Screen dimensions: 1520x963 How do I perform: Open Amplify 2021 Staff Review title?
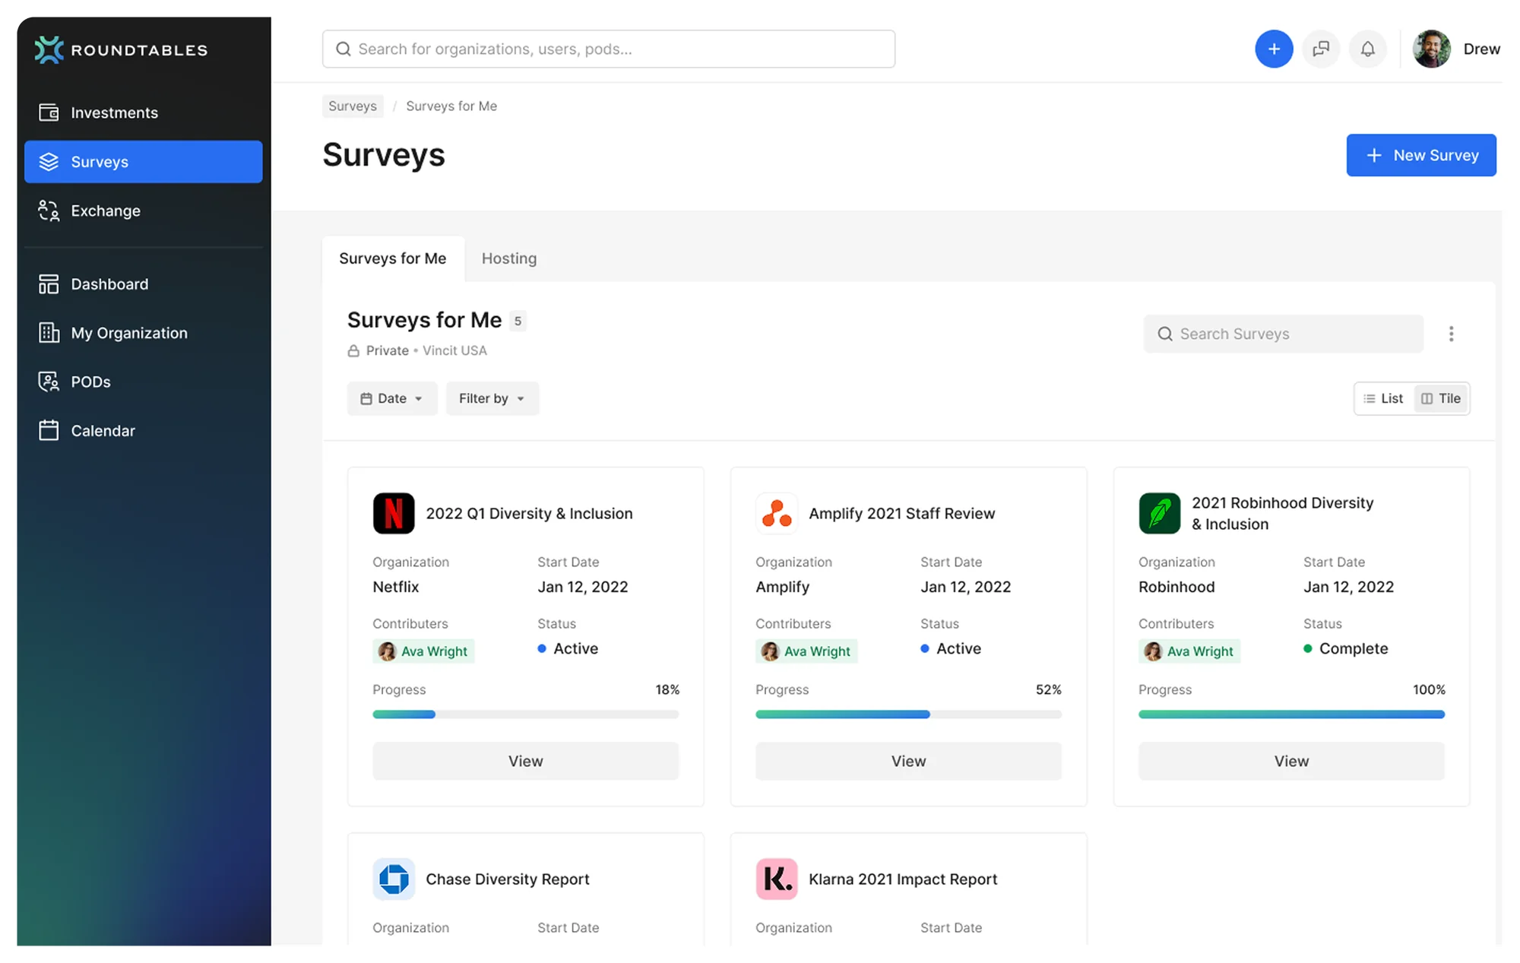point(901,513)
